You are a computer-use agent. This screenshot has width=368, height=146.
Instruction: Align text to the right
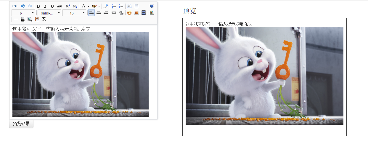106,13
